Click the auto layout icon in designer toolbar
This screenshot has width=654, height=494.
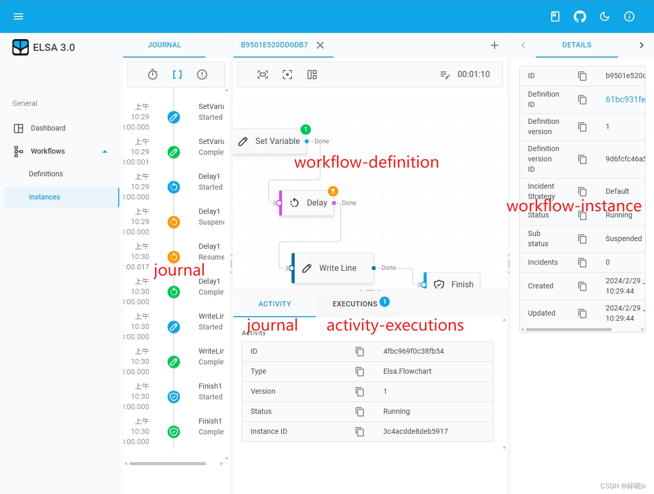coord(312,75)
